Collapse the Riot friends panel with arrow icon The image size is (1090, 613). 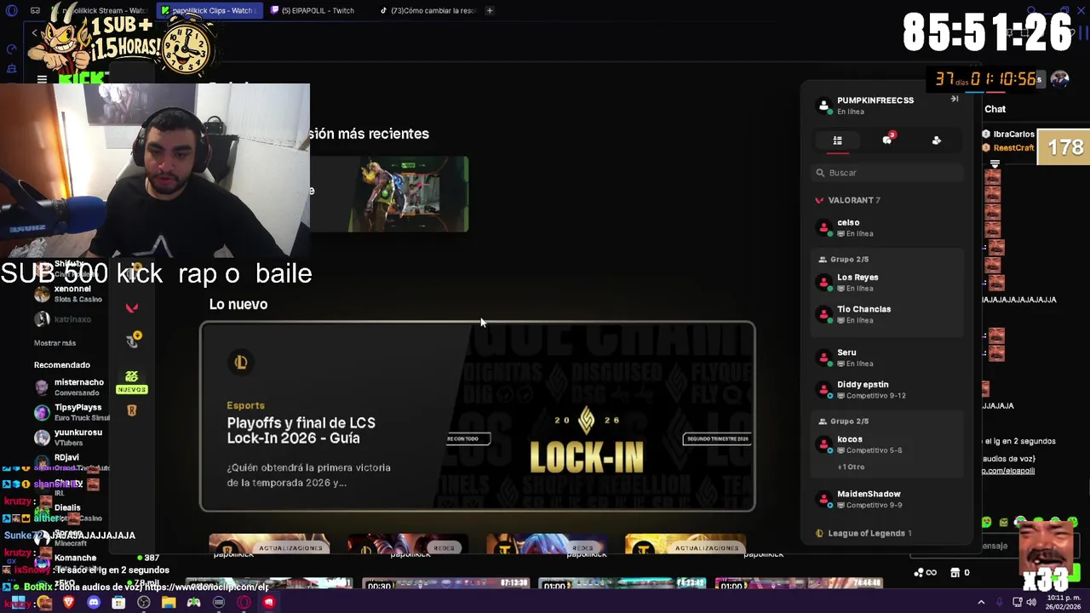(x=955, y=100)
